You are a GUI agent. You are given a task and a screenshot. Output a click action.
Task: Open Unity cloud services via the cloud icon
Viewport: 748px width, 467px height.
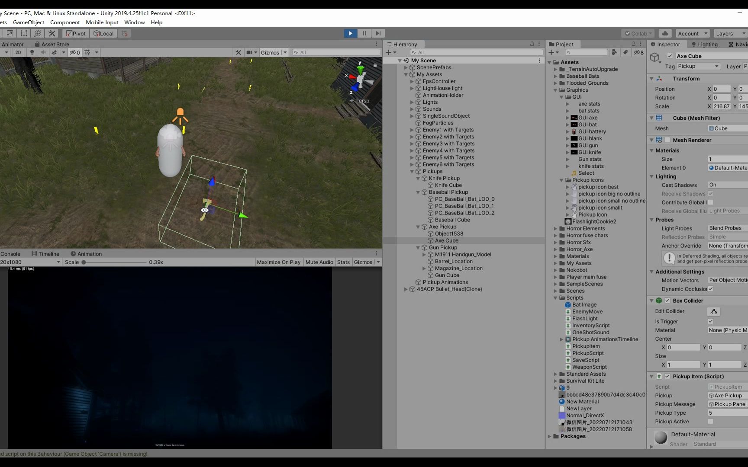(x=665, y=33)
